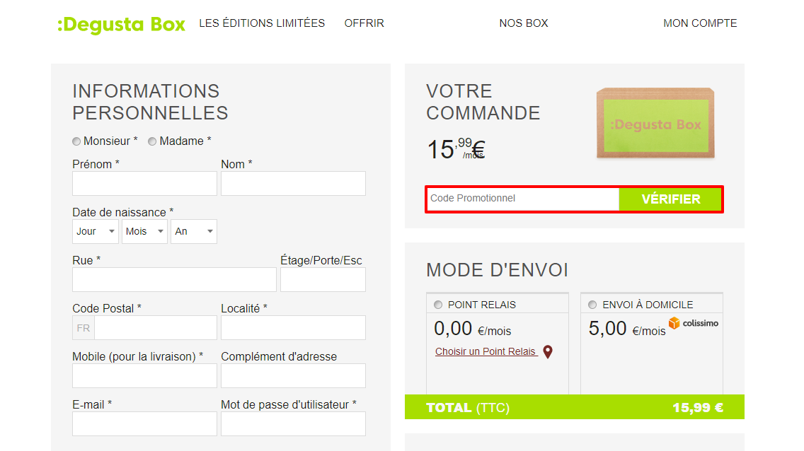Focus the Code Promotionnel input field
This screenshot has height=451, width=804.
tap(523, 199)
